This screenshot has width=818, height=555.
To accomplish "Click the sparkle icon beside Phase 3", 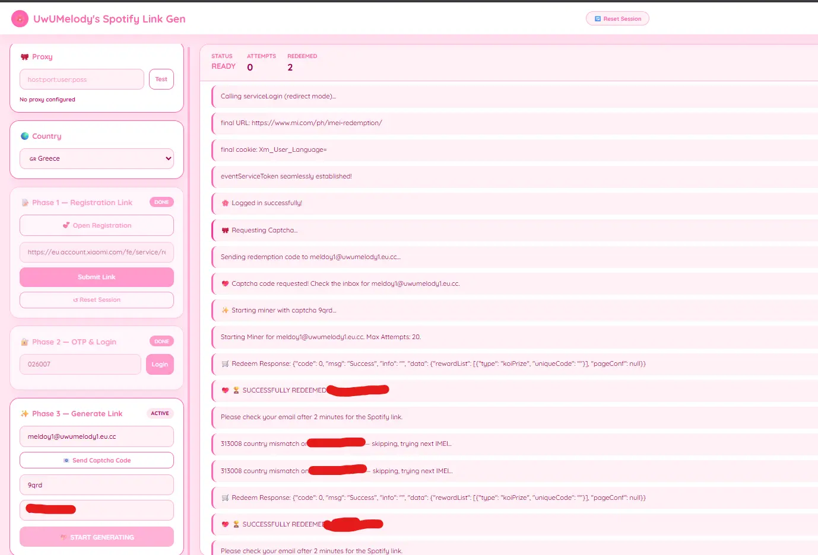I will pos(24,414).
